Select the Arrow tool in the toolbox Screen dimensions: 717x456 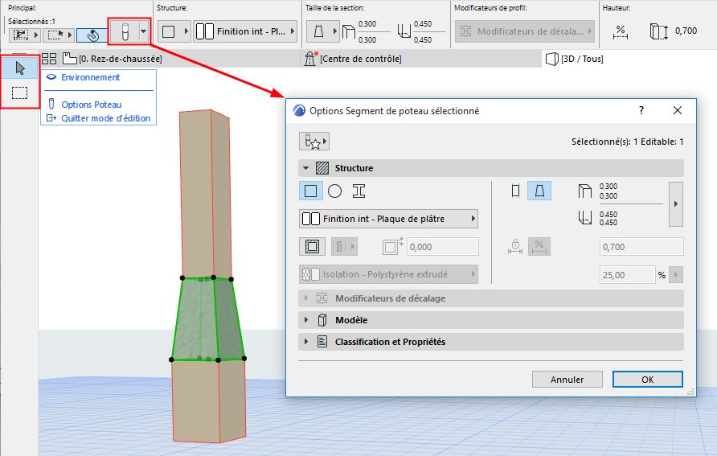(19, 68)
